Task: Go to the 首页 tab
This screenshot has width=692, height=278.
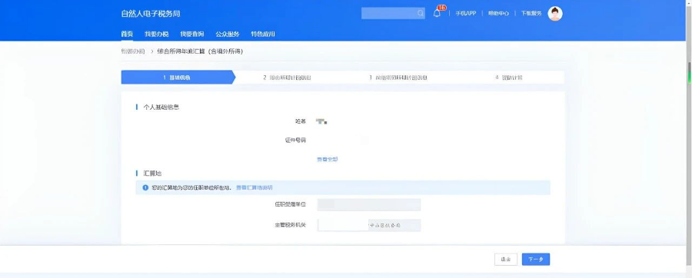Action: click(127, 35)
